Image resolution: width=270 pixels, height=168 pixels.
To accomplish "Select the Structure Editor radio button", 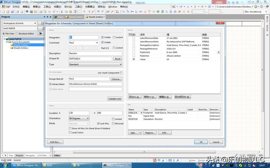I will coord(17,34).
